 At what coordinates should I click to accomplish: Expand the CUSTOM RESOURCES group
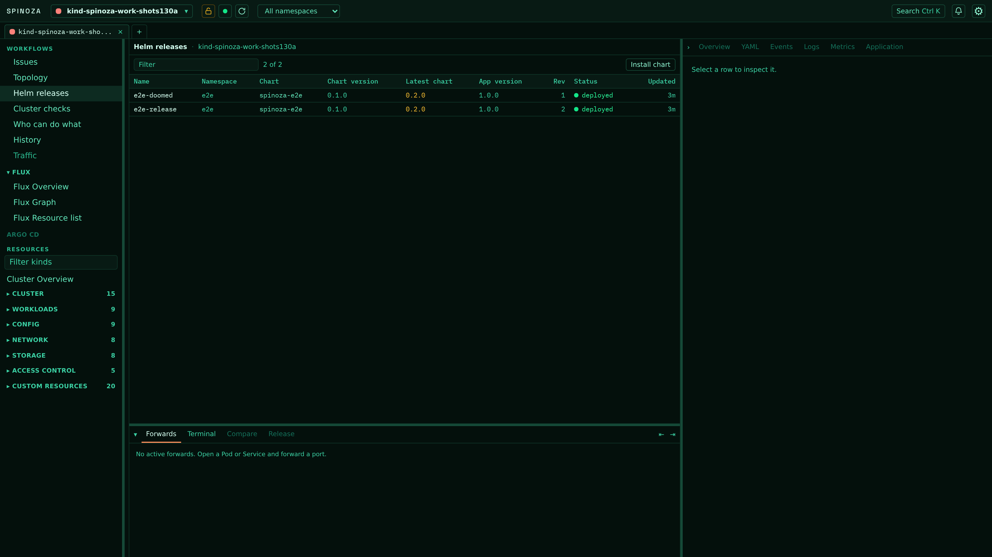click(61, 386)
